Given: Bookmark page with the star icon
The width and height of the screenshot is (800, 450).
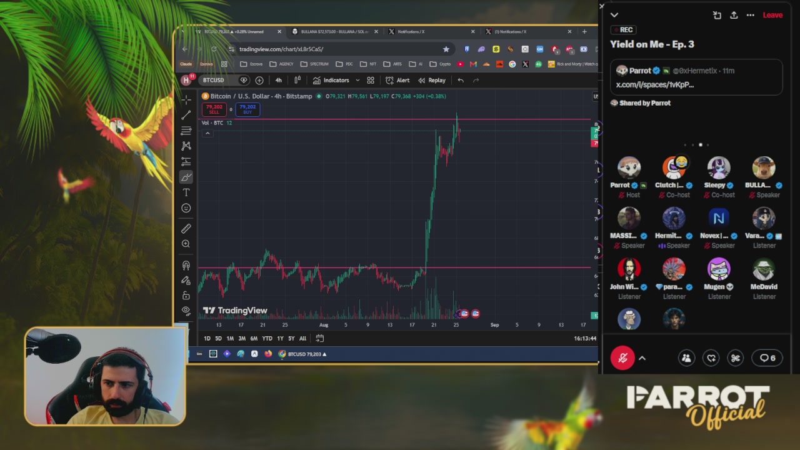Looking at the screenshot, I should (x=446, y=49).
